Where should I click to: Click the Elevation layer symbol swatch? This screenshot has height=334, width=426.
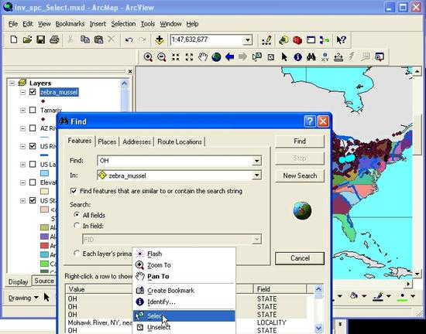point(45,191)
